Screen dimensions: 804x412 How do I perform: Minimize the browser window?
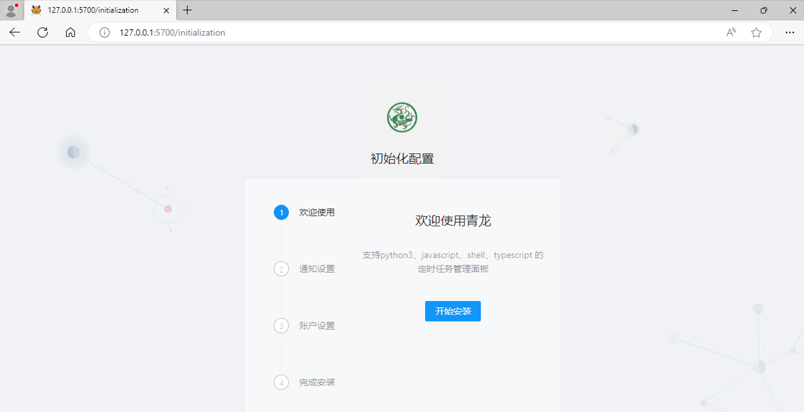point(735,10)
